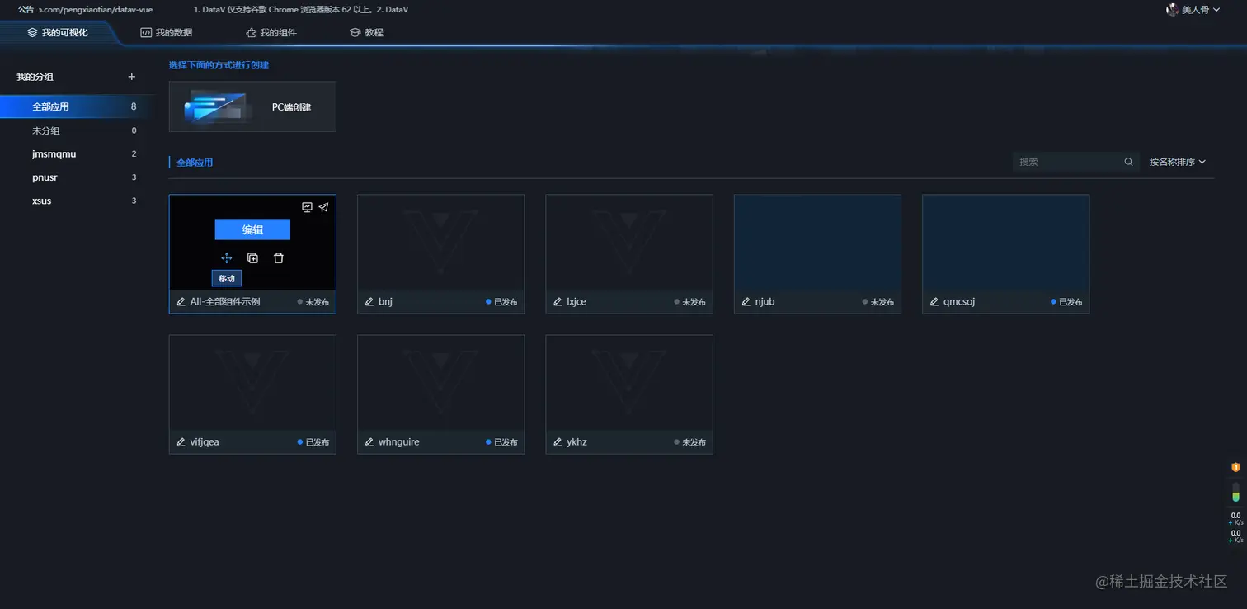The image size is (1247, 609).
Task: Click the project name All-全部组件示例
Action: [x=225, y=302]
